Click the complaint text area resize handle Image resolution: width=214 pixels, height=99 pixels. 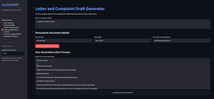pos(209,28)
